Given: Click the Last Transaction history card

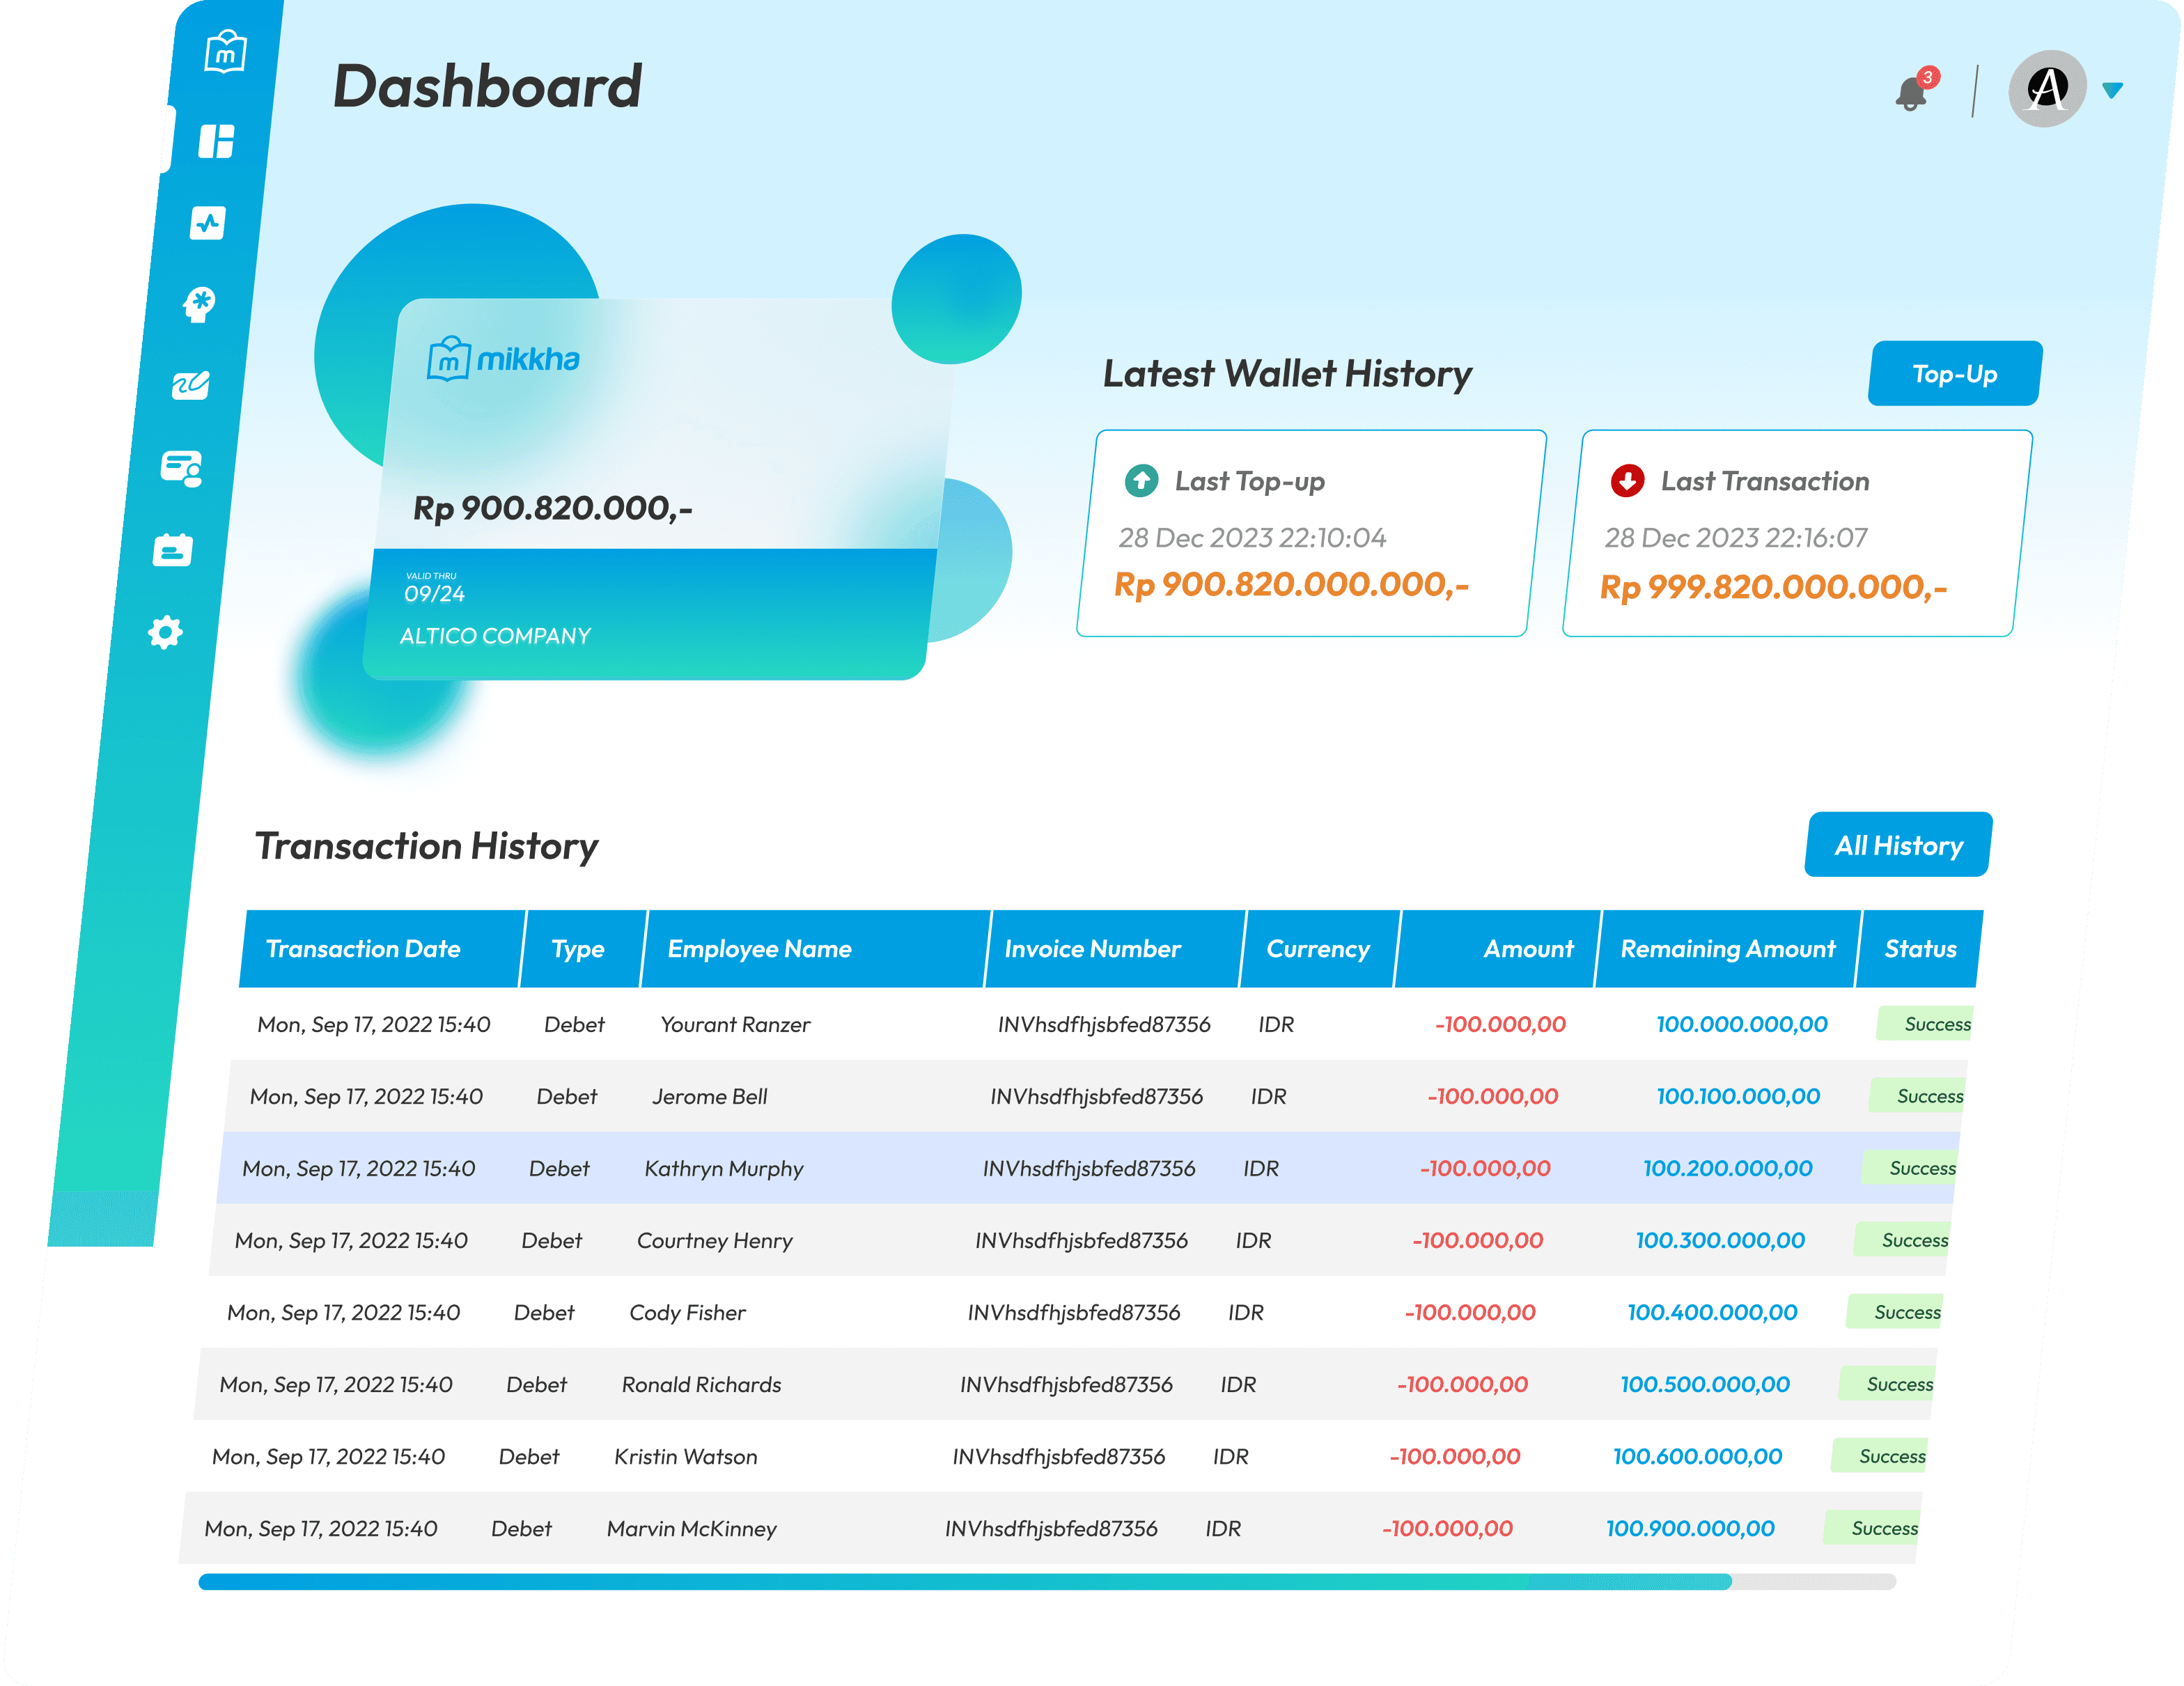Looking at the screenshot, I should 1797,533.
